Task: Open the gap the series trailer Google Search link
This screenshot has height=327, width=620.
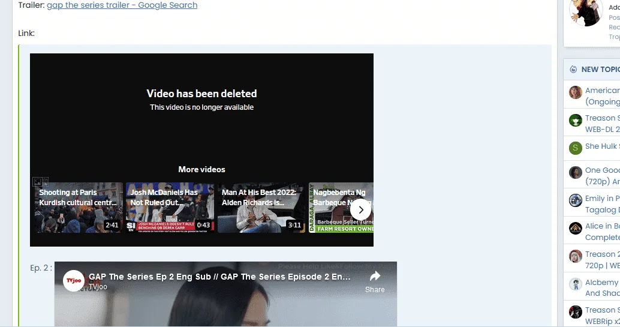Action: pyautogui.click(x=122, y=5)
